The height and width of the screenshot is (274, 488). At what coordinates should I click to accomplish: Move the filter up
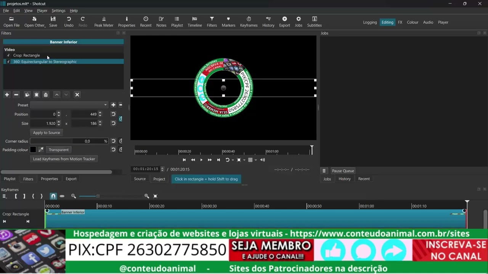(57, 95)
